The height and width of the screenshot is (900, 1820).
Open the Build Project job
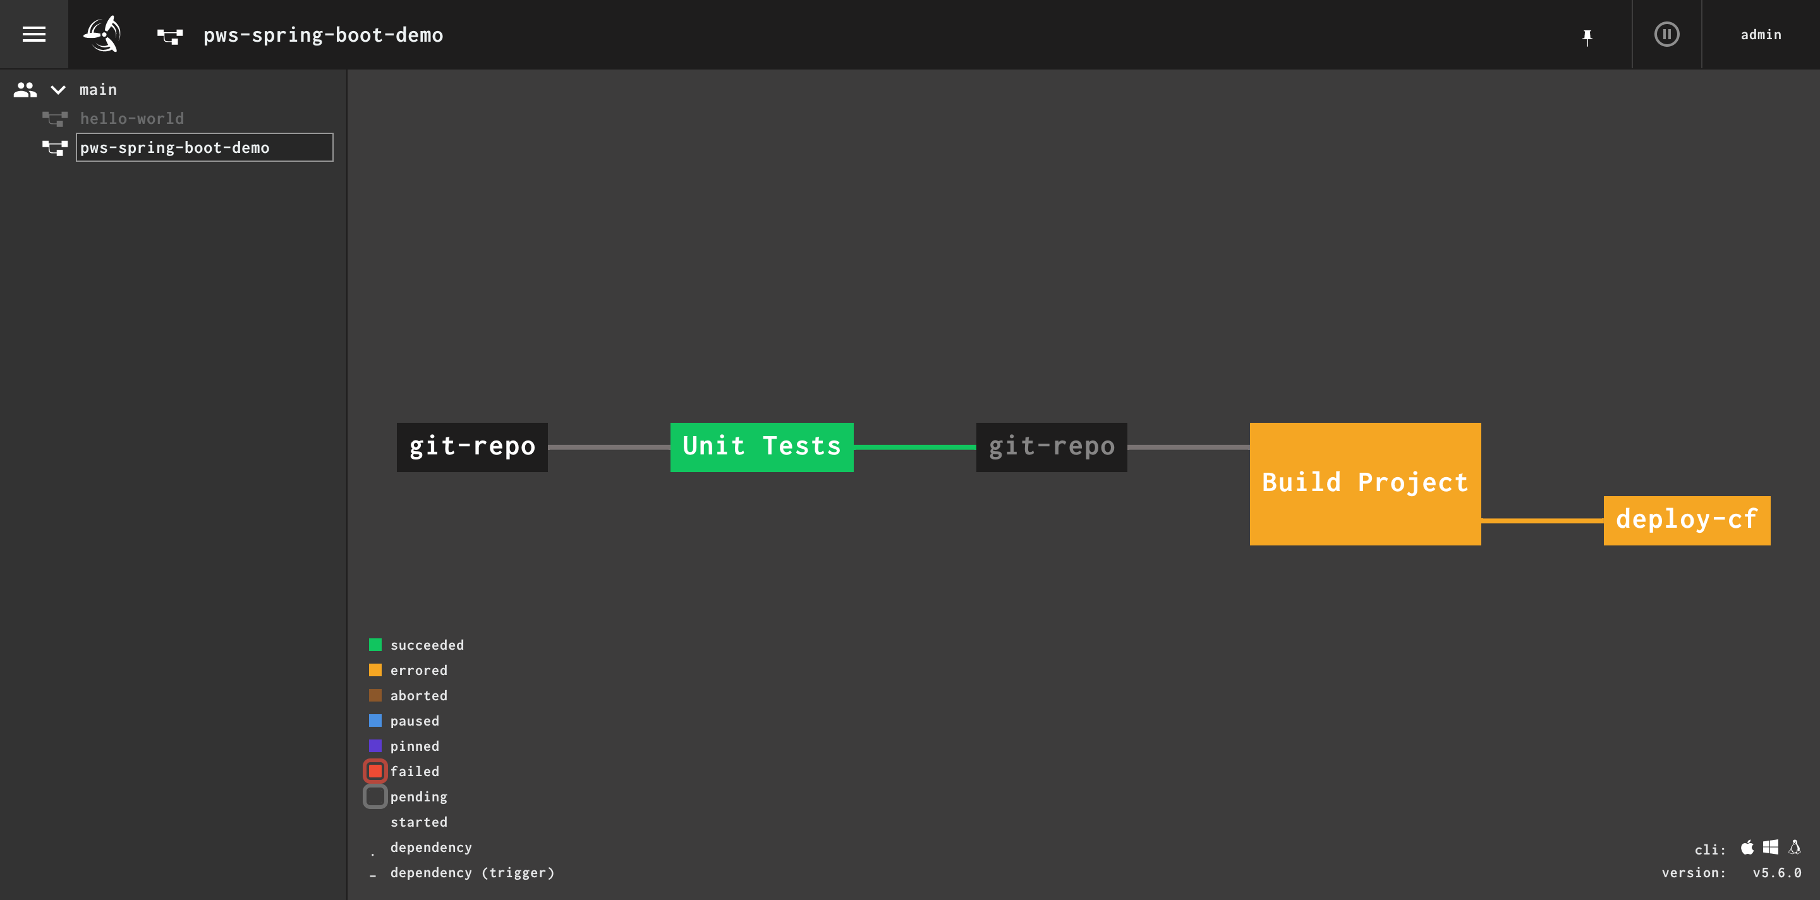tap(1364, 482)
